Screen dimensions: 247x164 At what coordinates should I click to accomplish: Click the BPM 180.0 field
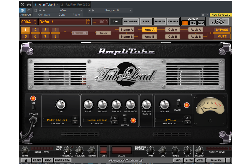click(100, 22)
